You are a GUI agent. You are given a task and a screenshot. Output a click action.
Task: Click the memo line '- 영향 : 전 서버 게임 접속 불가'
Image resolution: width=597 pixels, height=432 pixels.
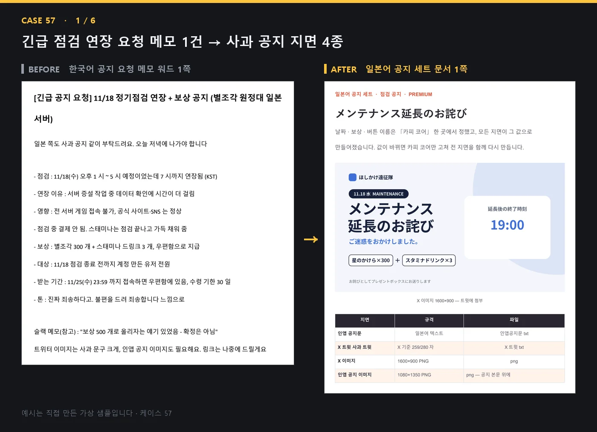coord(108,211)
